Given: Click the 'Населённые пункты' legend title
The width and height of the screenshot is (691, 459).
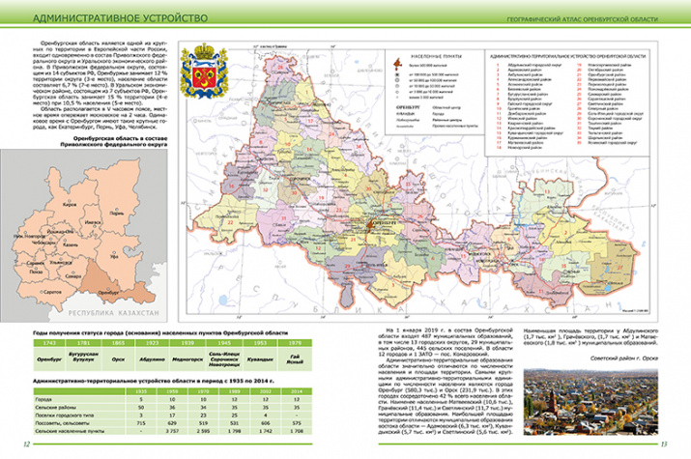Looking at the screenshot, I should point(434,56).
